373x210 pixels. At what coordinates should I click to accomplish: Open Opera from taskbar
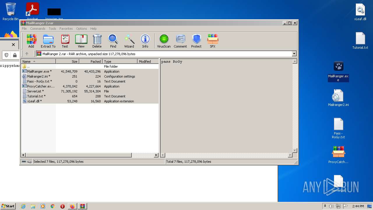(x=62, y=206)
